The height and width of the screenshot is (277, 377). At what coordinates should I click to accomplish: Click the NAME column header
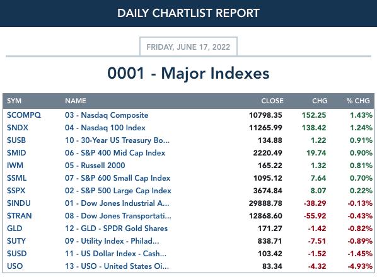point(76,101)
